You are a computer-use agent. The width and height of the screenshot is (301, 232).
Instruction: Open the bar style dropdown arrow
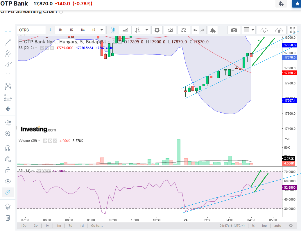(x=147, y=30)
